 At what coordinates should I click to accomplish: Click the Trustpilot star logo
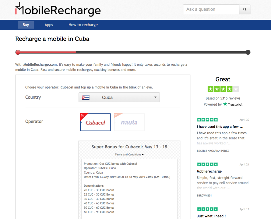(225, 104)
